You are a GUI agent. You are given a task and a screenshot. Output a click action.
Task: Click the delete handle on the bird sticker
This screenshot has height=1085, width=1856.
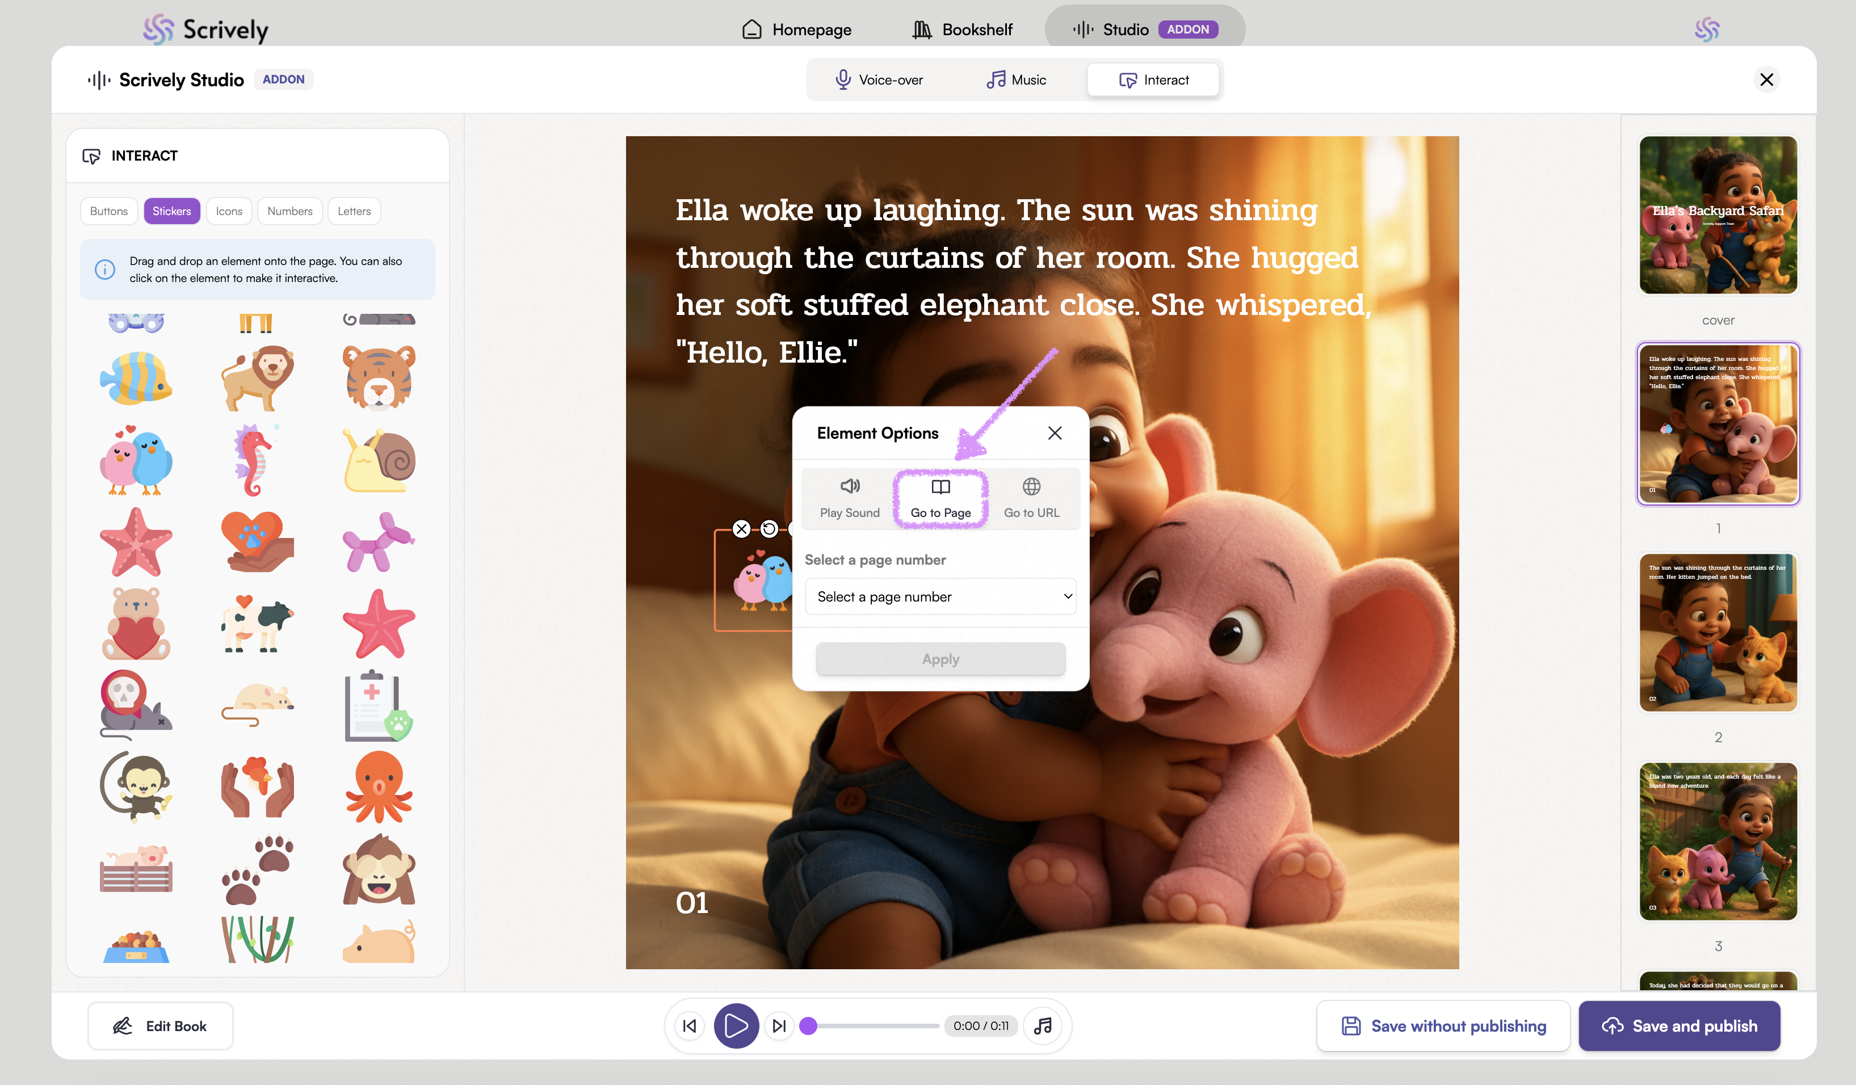coord(742,528)
